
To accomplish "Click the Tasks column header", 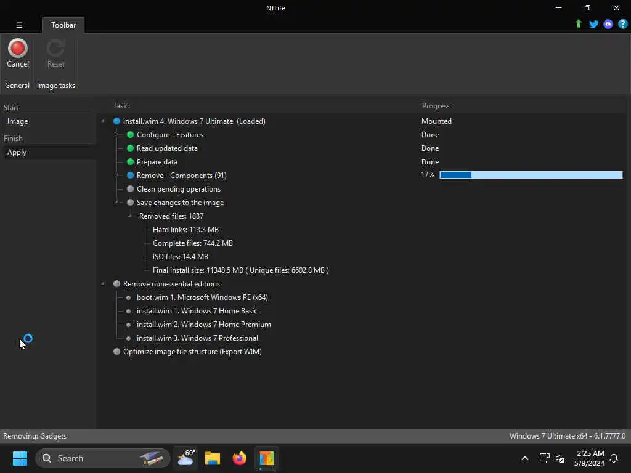I will [121, 106].
